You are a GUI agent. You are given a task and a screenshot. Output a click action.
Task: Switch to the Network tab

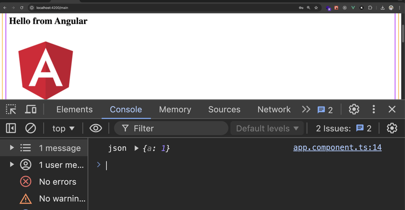(x=274, y=110)
